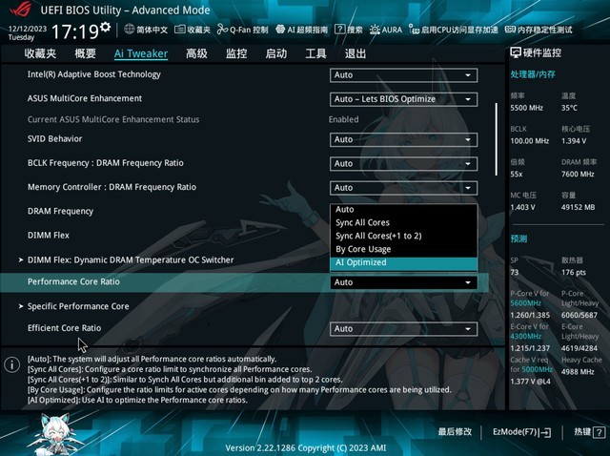Click the Enabled status value

tap(343, 119)
